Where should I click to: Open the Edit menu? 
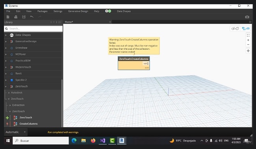pos(18,11)
